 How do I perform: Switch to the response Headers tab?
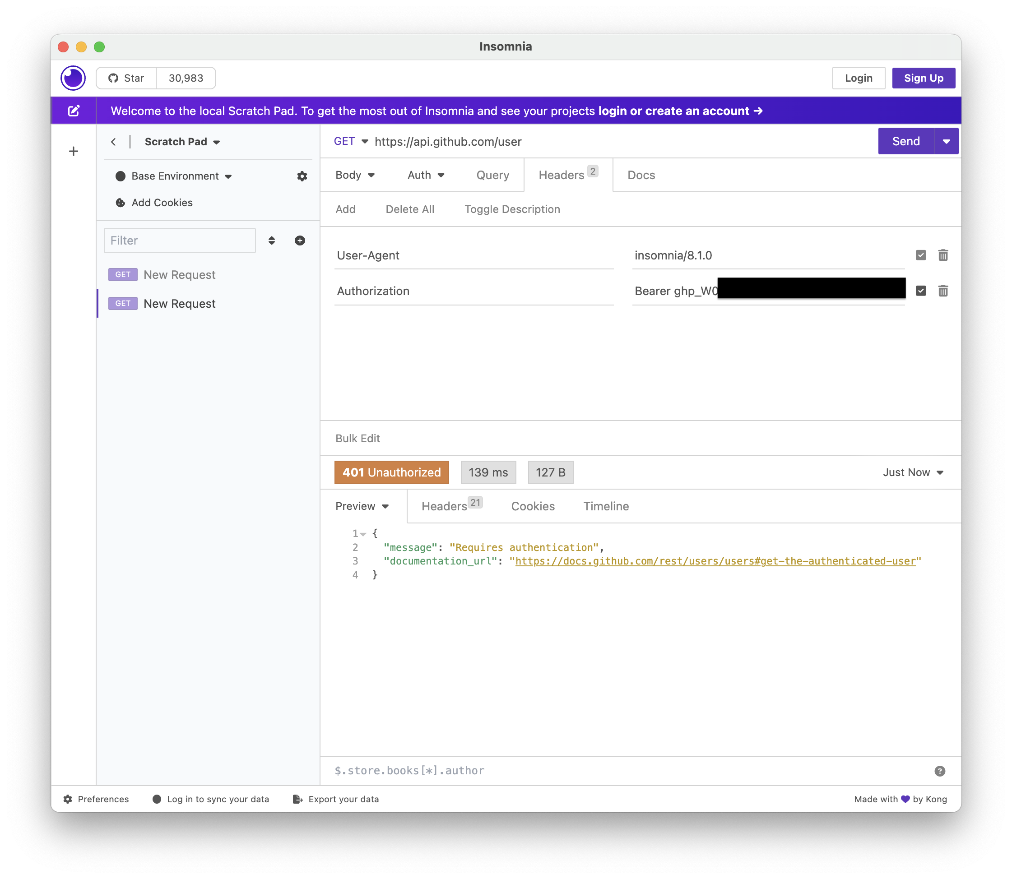451,505
